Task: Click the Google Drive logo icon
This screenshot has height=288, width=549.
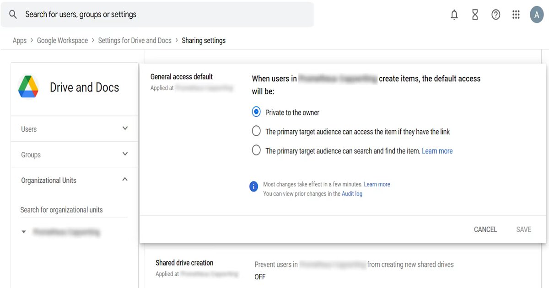Action: tap(28, 87)
